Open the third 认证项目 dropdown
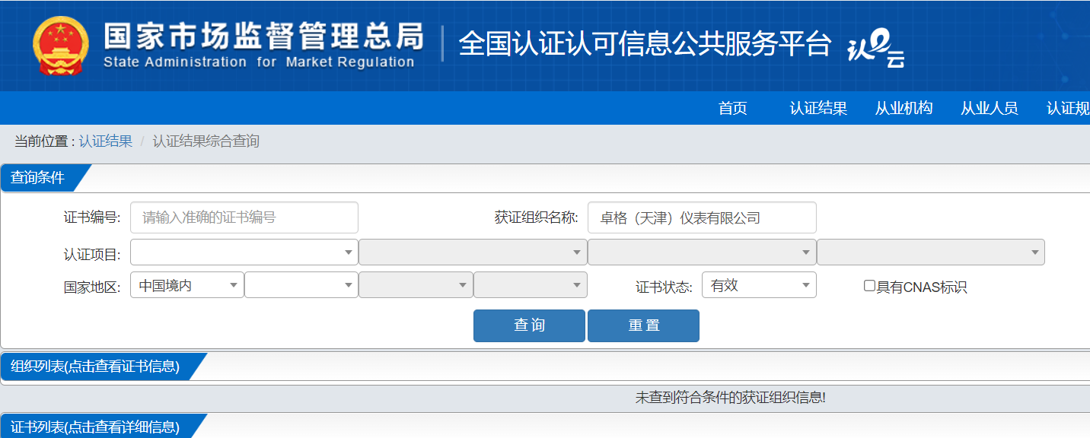 (x=702, y=252)
